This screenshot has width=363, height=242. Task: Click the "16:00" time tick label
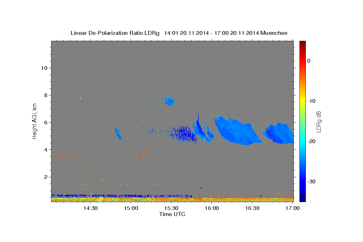[x=212, y=208]
